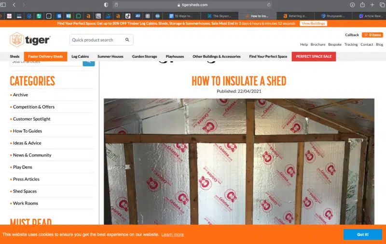This screenshot has width=386, height=244.
Task: Click the insulated shed article image
Action: point(239,162)
